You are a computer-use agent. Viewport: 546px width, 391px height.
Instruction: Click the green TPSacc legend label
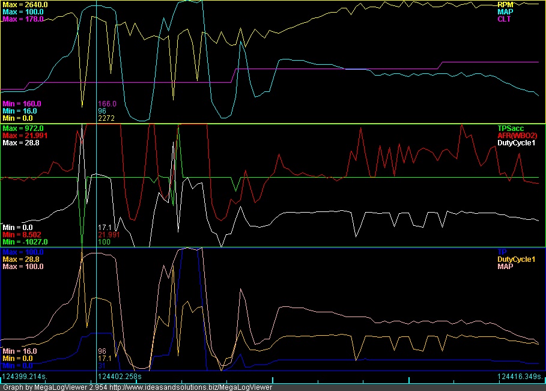click(511, 129)
